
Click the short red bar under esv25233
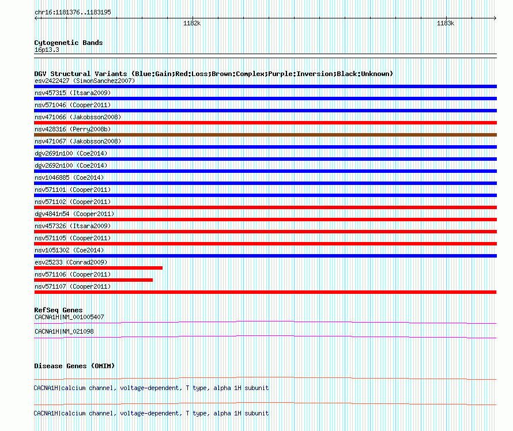98,268
